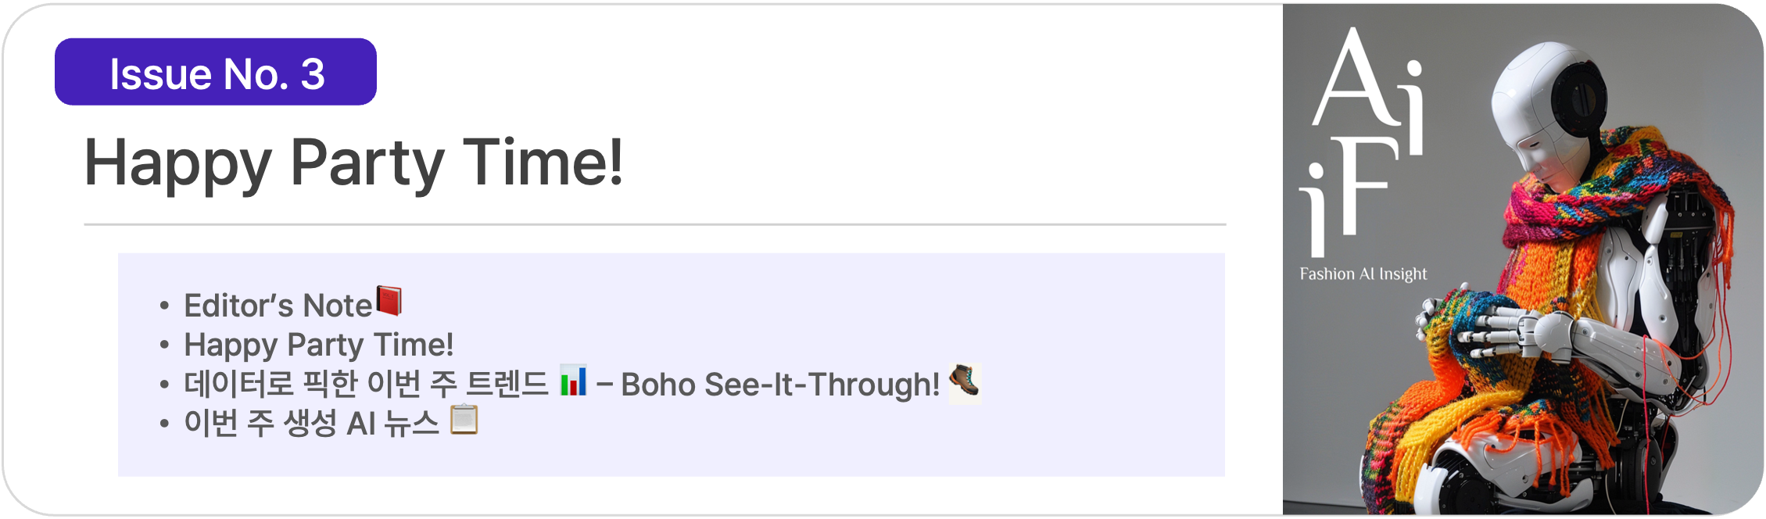Click the bullet before the Happy Party Time! list item
The image size is (1766, 519).
(x=164, y=345)
